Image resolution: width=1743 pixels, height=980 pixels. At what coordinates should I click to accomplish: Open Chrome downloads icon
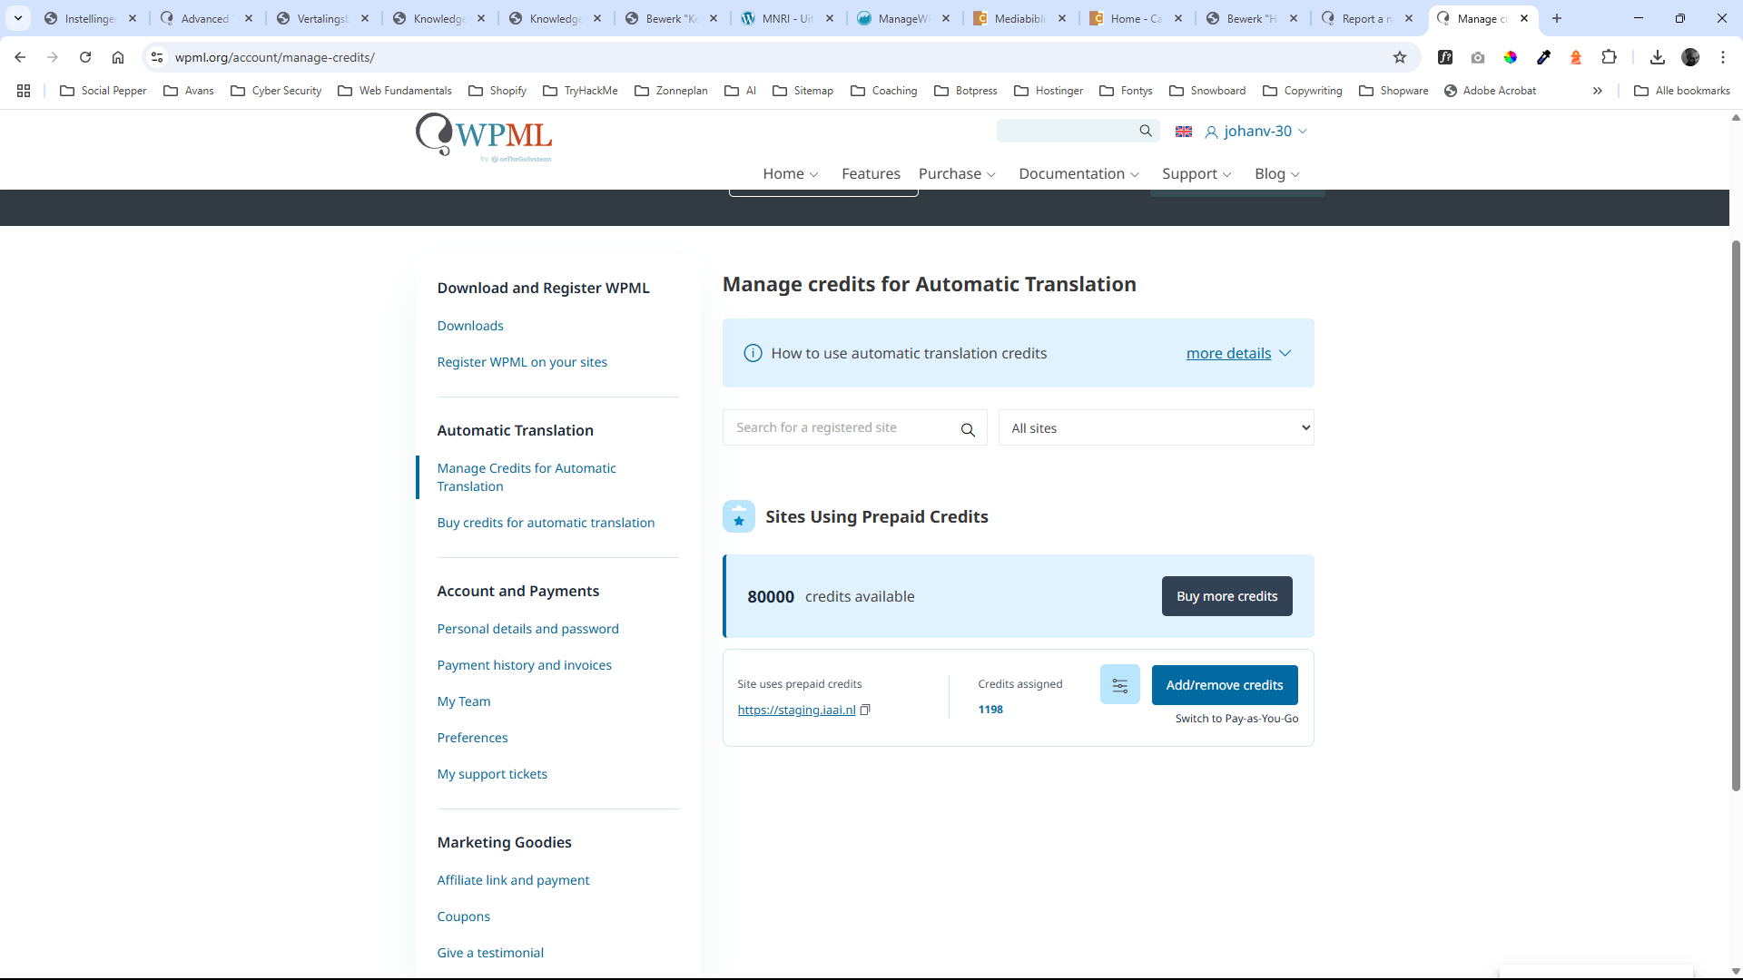tap(1658, 57)
